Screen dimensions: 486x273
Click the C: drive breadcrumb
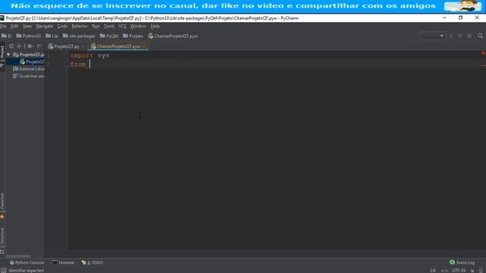point(6,36)
